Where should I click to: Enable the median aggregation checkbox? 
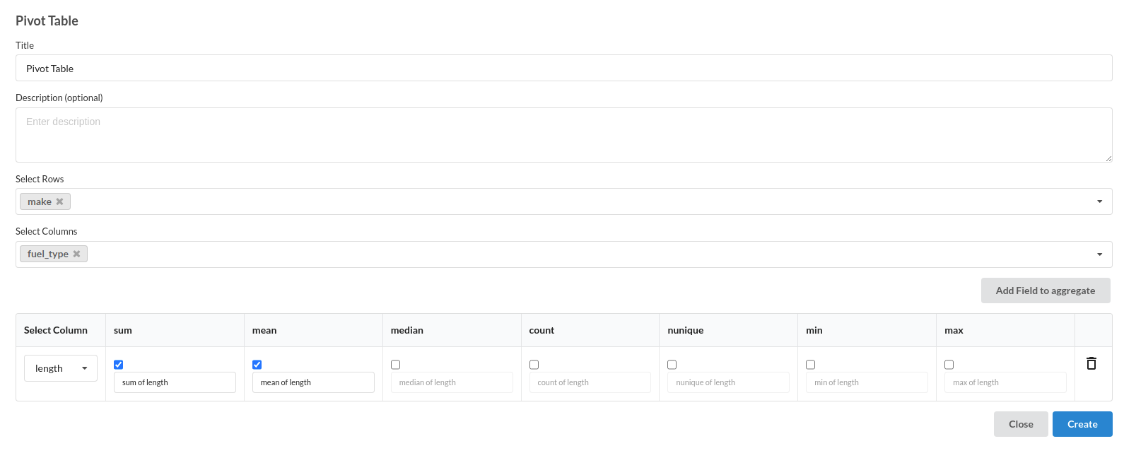click(x=395, y=364)
